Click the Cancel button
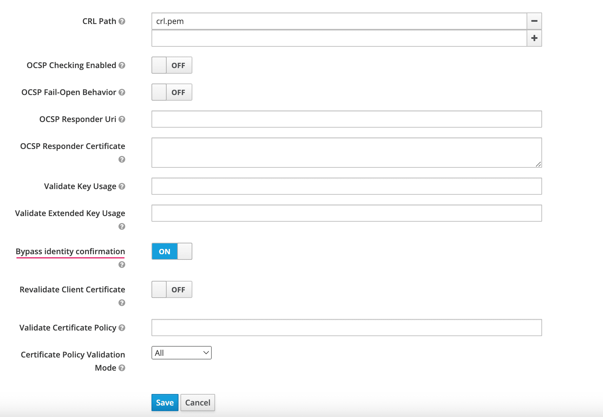The image size is (603, 417). click(198, 403)
